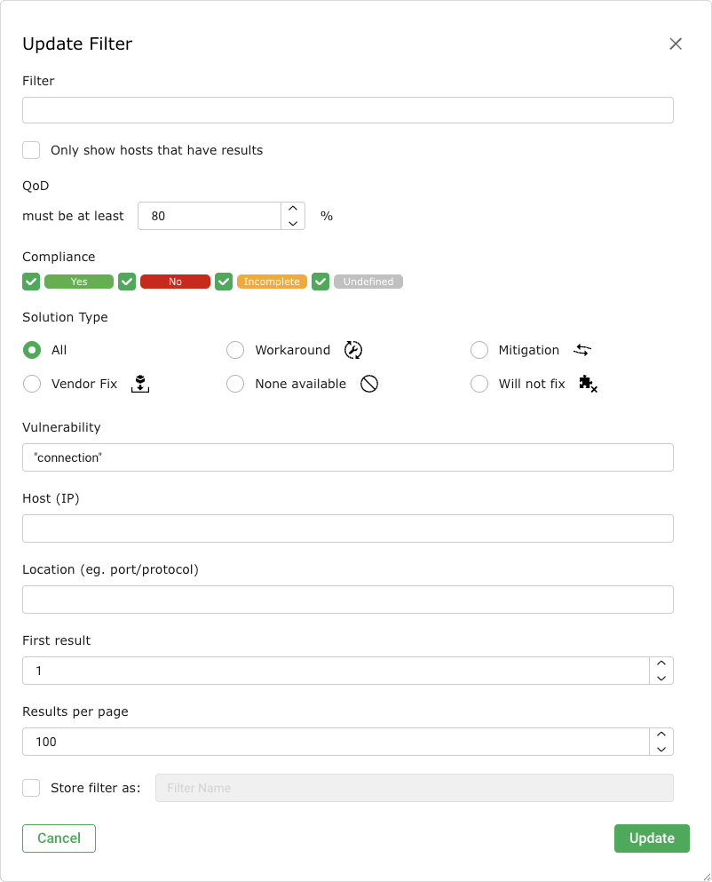
Task: Click the Mitigation arrows icon
Action: [581, 350]
